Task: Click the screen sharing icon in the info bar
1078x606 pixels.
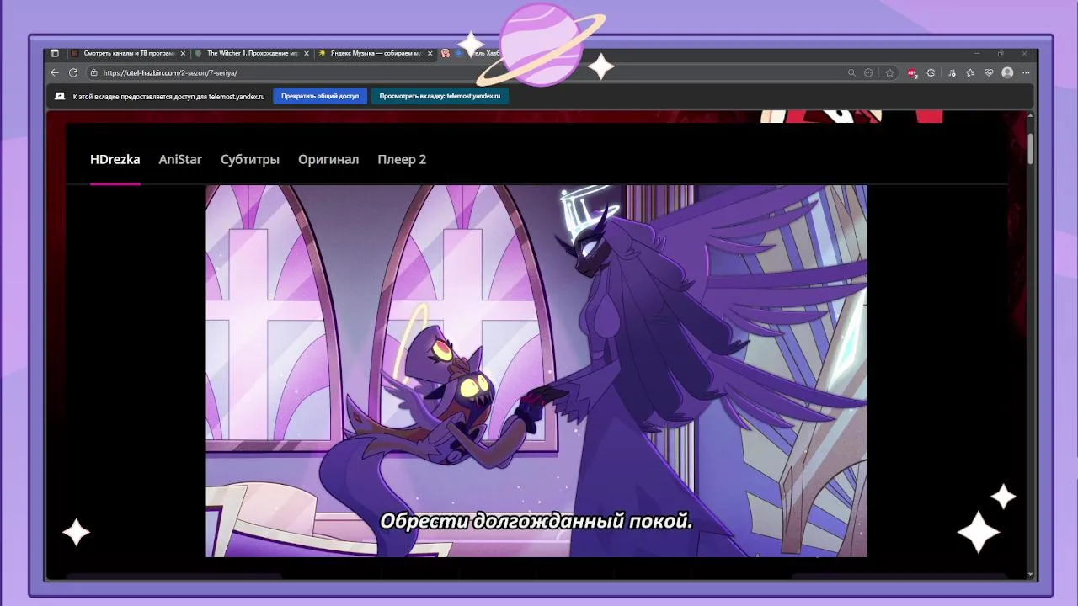Action: [60, 96]
